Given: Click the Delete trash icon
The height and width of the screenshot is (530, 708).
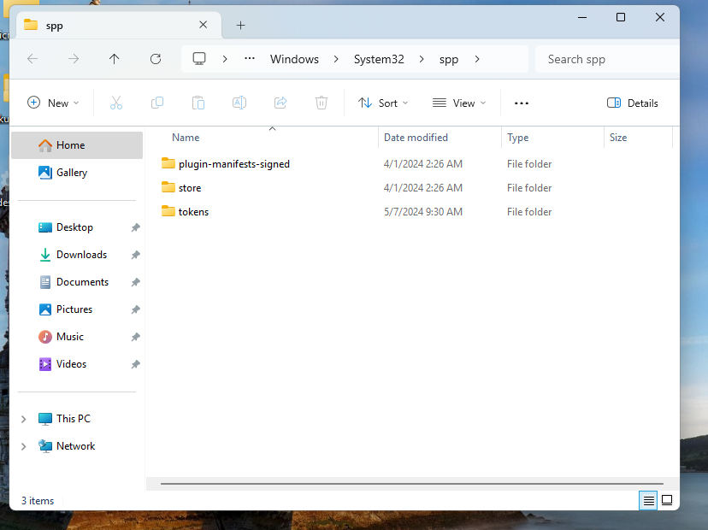Looking at the screenshot, I should (321, 103).
